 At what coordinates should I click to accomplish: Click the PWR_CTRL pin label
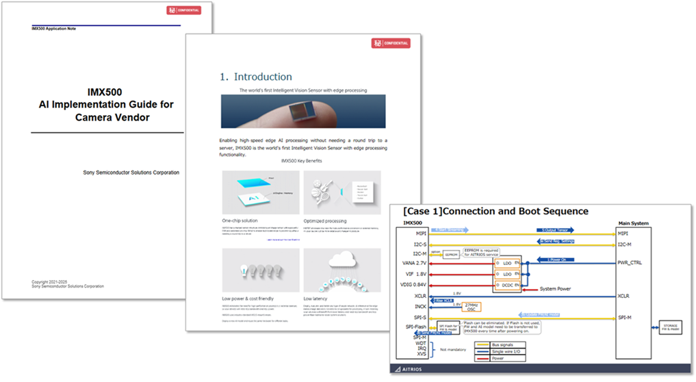point(630,262)
